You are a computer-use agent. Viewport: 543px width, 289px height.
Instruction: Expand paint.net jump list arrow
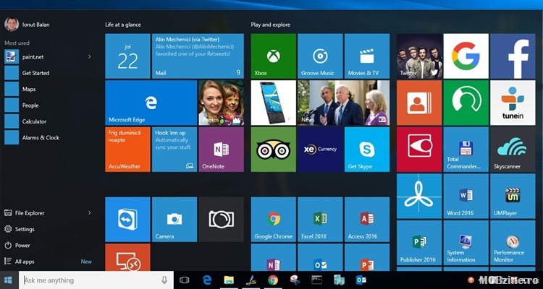click(90, 56)
